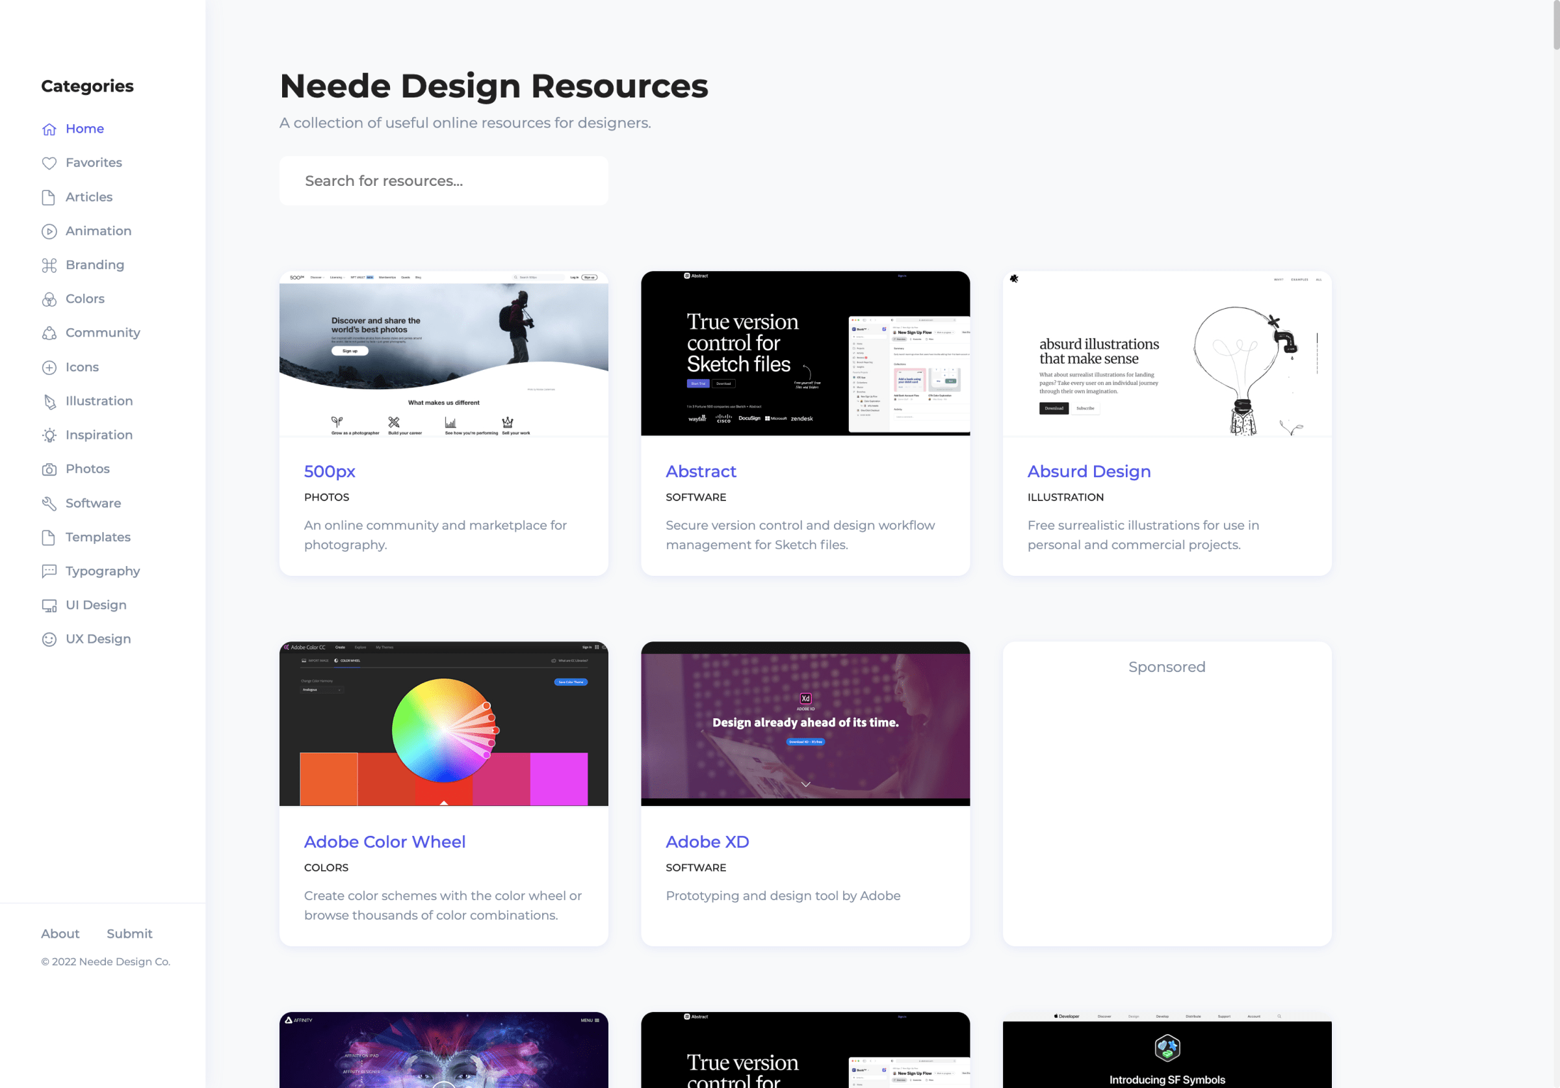The height and width of the screenshot is (1088, 1560).
Task: Select the Inspiration category
Action: (x=99, y=435)
